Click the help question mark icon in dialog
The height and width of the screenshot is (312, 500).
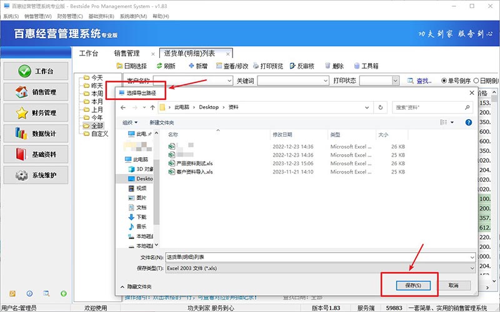pyautogui.click(x=468, y=122)
